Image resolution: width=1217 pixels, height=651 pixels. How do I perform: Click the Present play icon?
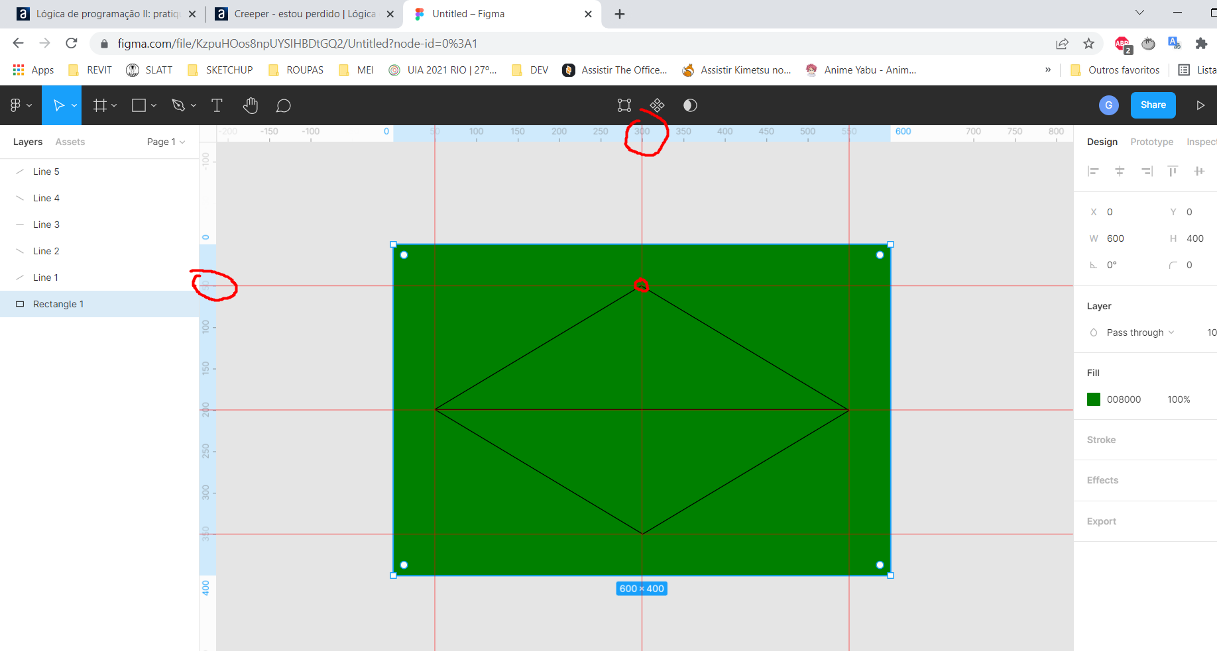click(1200, 105)
